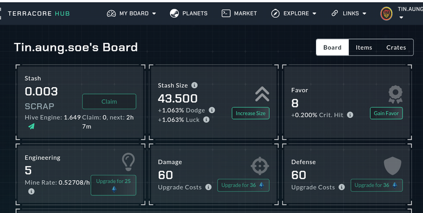This screenshot has width=423, height=213.
Task: Switch to the Items tab
Action: 364,47
